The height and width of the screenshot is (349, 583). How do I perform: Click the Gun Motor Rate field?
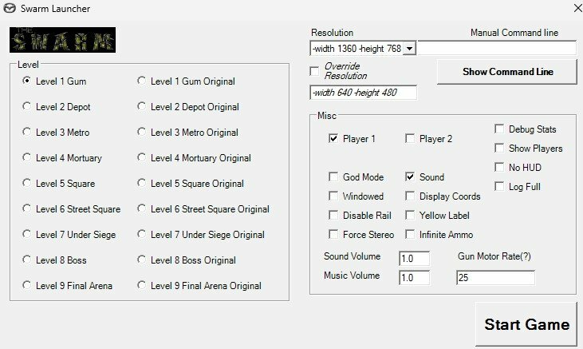click(494, 278)
